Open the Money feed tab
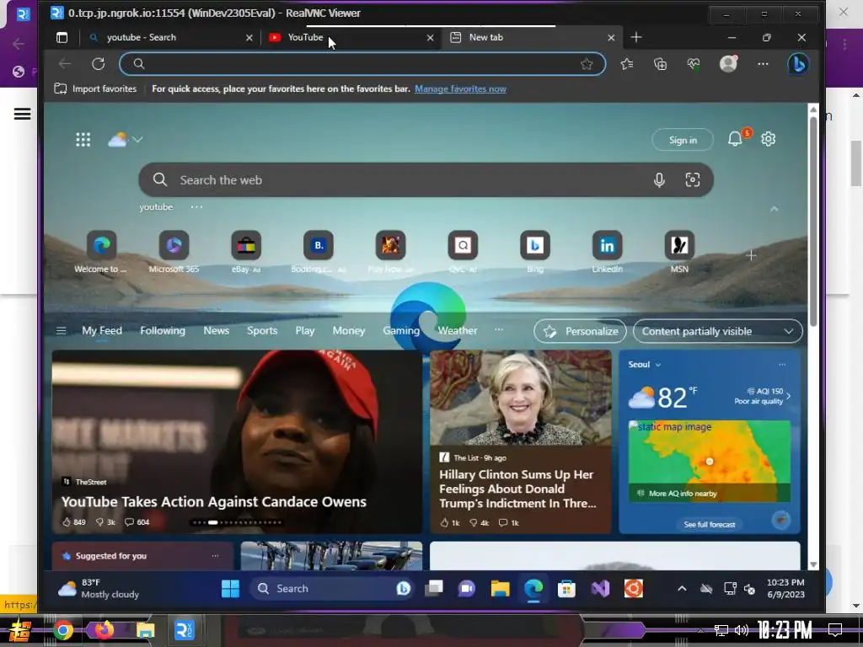Image resolution: width=863 pixels, height=647 pixels. (x=348, y=330)
